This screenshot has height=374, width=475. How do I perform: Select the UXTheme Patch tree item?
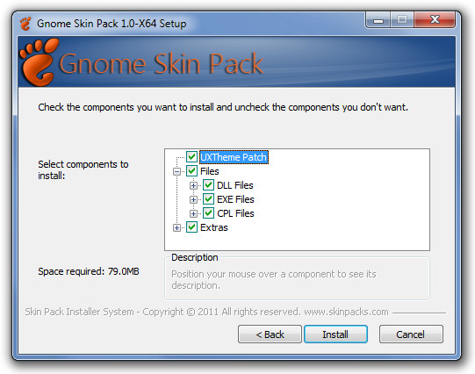click(234, 157)
